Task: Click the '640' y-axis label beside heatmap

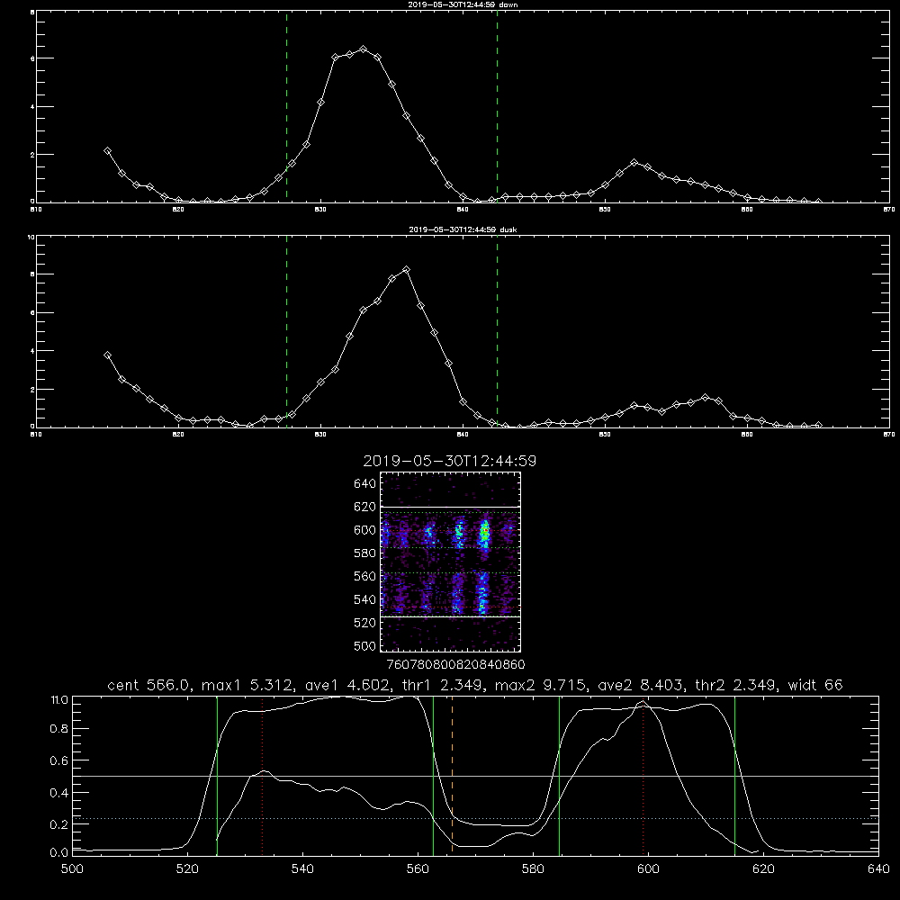Action: pyautogui.click(x=364, y=484)
